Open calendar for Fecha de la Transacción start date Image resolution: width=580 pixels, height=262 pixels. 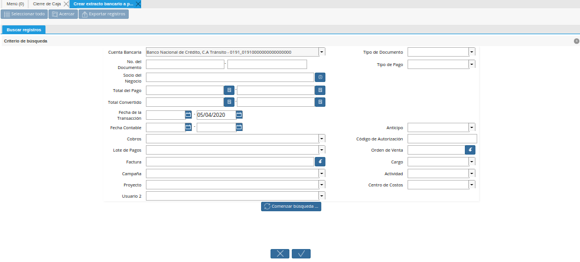point(188,115)
